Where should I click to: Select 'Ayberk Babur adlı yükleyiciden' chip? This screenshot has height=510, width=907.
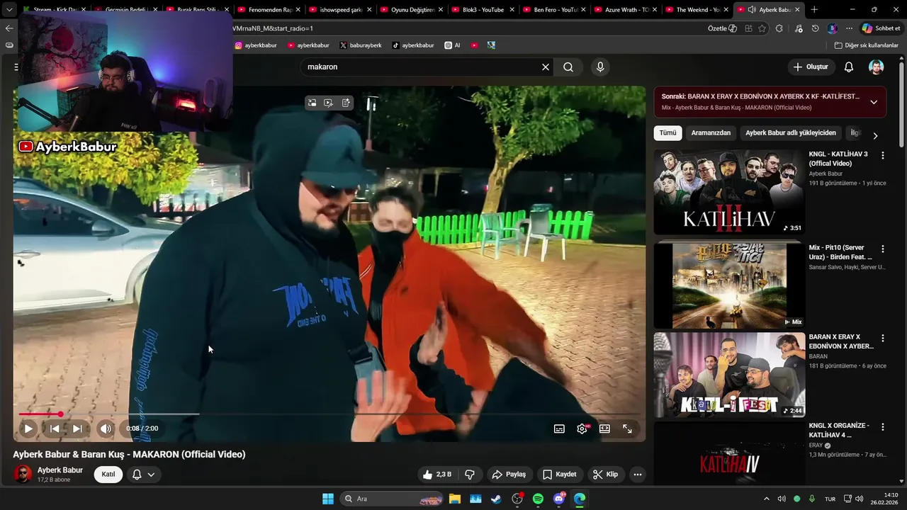click(791, 133)
